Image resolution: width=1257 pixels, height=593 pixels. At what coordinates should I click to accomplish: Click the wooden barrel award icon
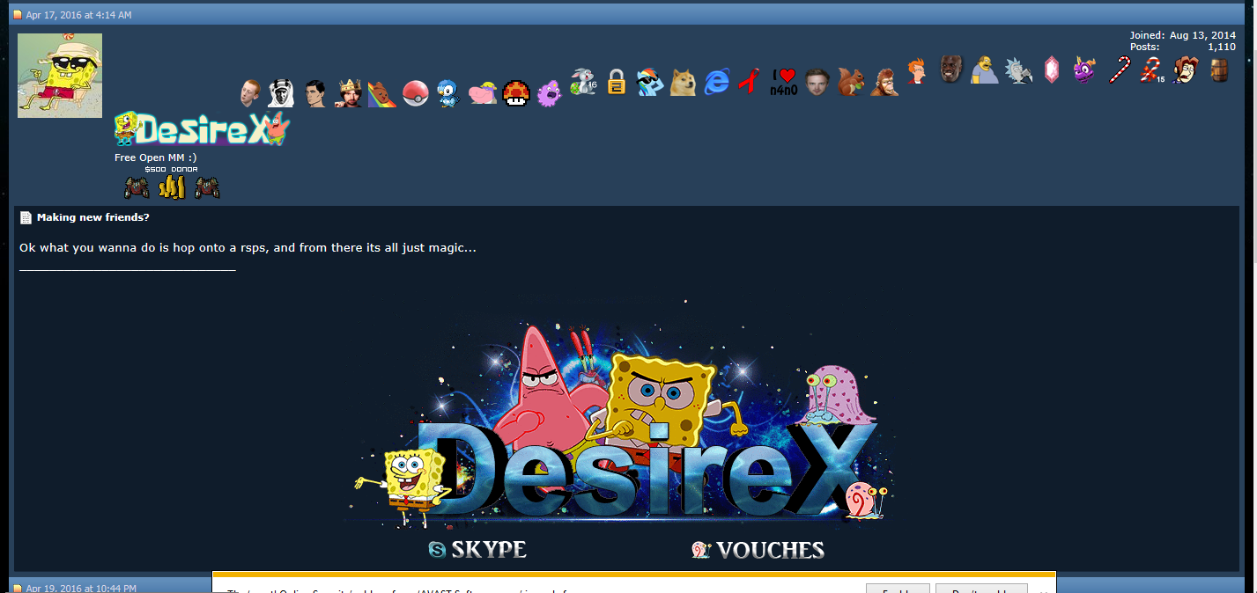(1219, 70)
